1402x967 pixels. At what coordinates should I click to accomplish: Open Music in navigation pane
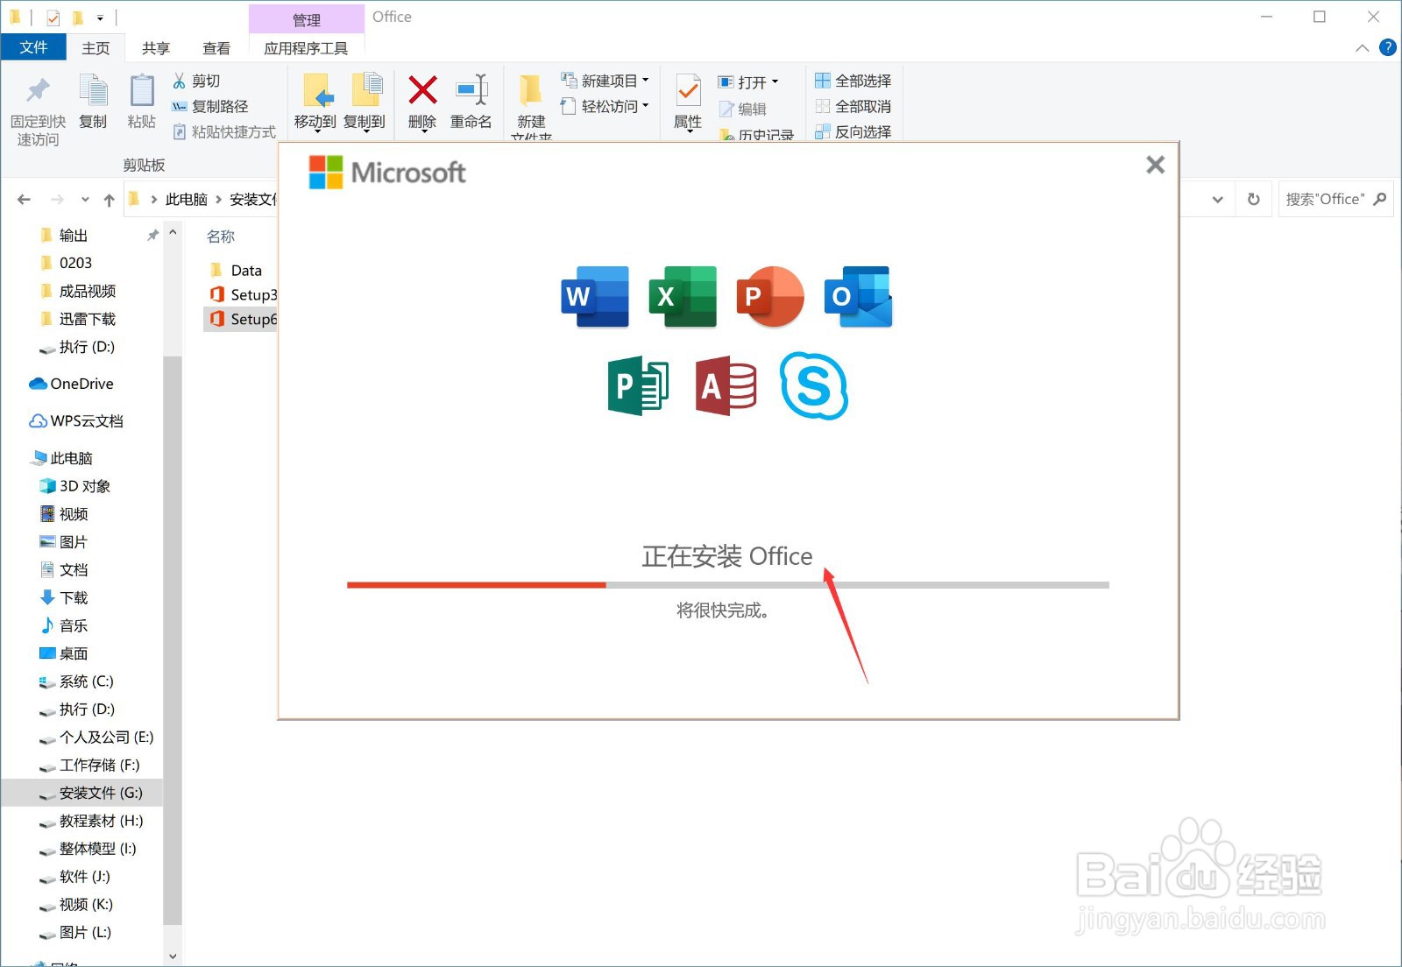(64, 626)
